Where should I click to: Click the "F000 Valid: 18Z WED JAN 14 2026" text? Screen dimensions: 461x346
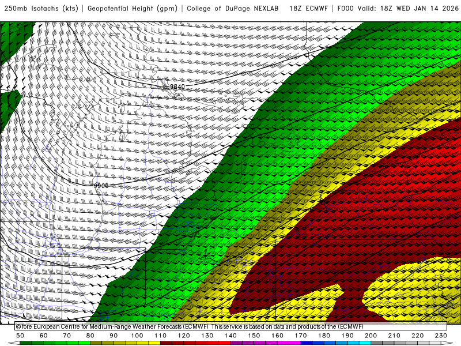pos(398,8)
